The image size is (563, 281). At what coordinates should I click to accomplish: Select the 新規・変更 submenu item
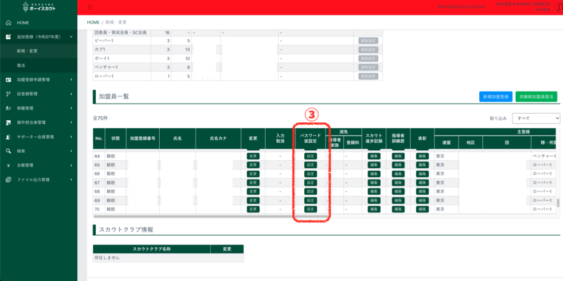click(x=27, y=50)
